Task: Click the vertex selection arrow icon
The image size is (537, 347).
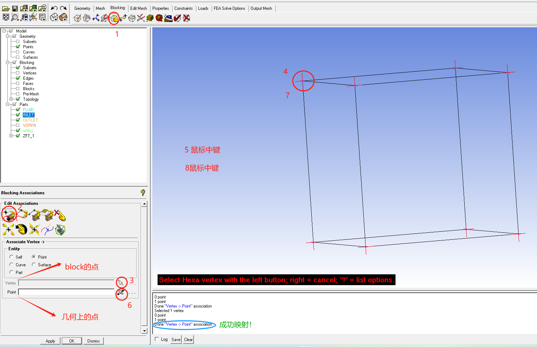Action: 121,282
